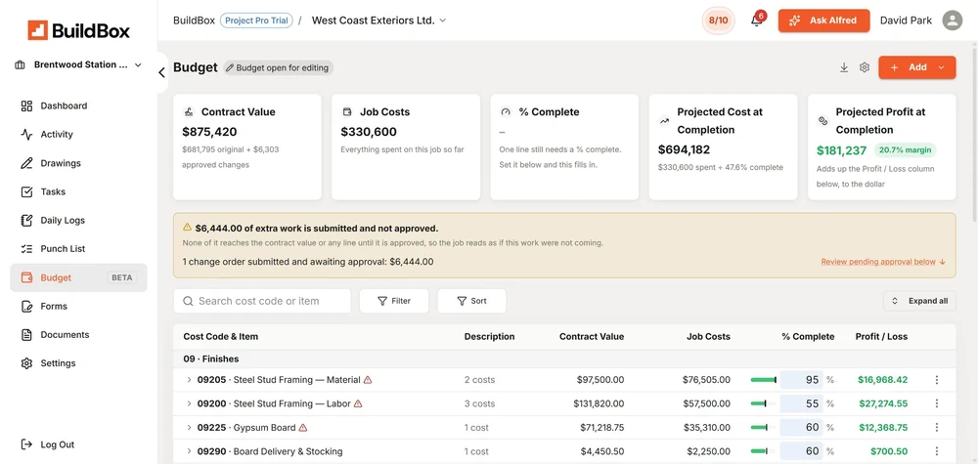Select Budget in the sidebar

point(78,277)
